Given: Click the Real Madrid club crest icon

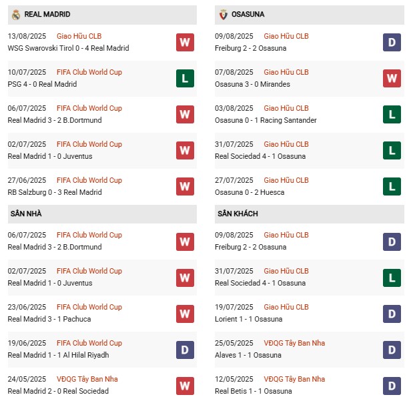Looking at the screenshot, I should 15,14.
